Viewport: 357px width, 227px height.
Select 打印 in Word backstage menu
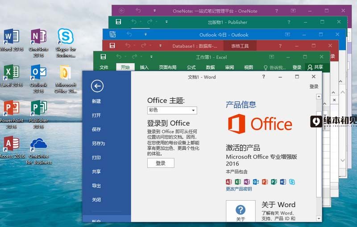click(x=96, y=157)
